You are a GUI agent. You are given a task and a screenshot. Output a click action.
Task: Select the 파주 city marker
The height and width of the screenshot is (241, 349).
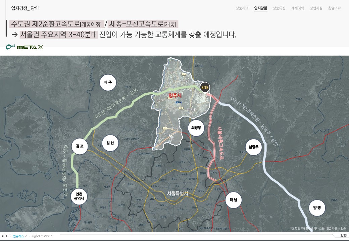pos(108,82)
